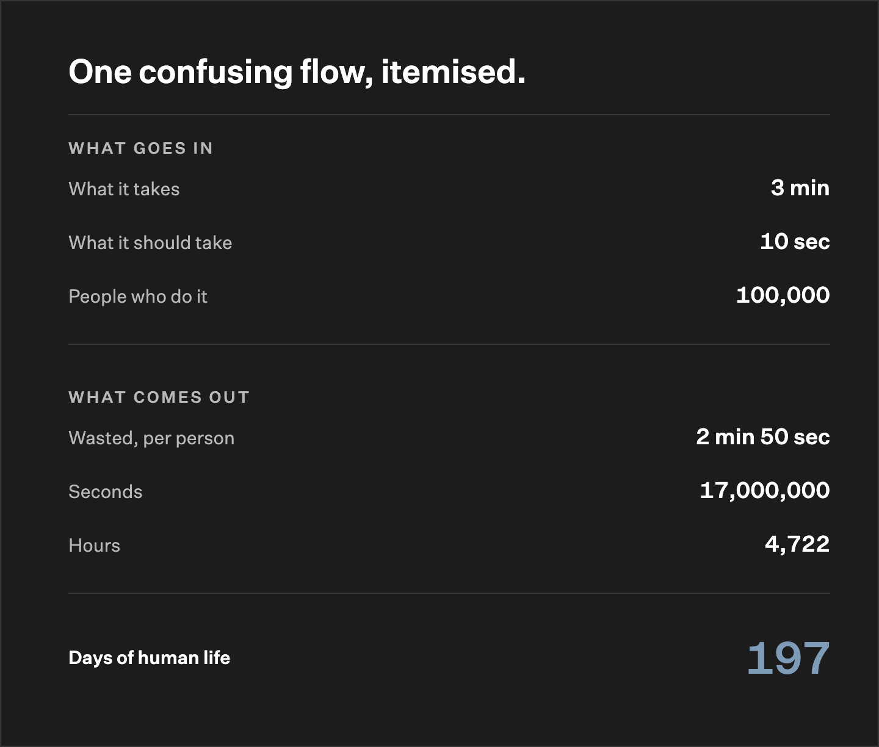The width and height of the screenshot is (879, 747).
Task: Select the large blue '197' total
Action: (x=789, y=658)
